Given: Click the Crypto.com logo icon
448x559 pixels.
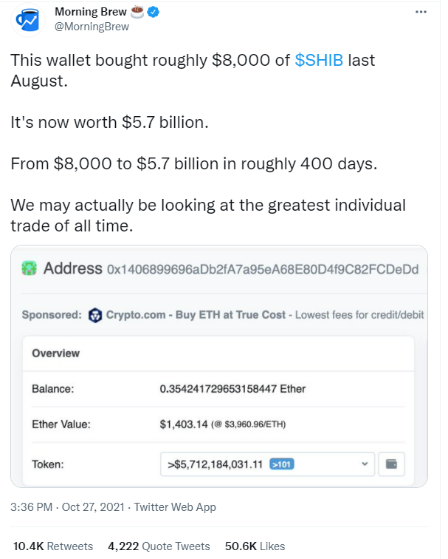Looking at the screenshot, I should pos(95,315).
